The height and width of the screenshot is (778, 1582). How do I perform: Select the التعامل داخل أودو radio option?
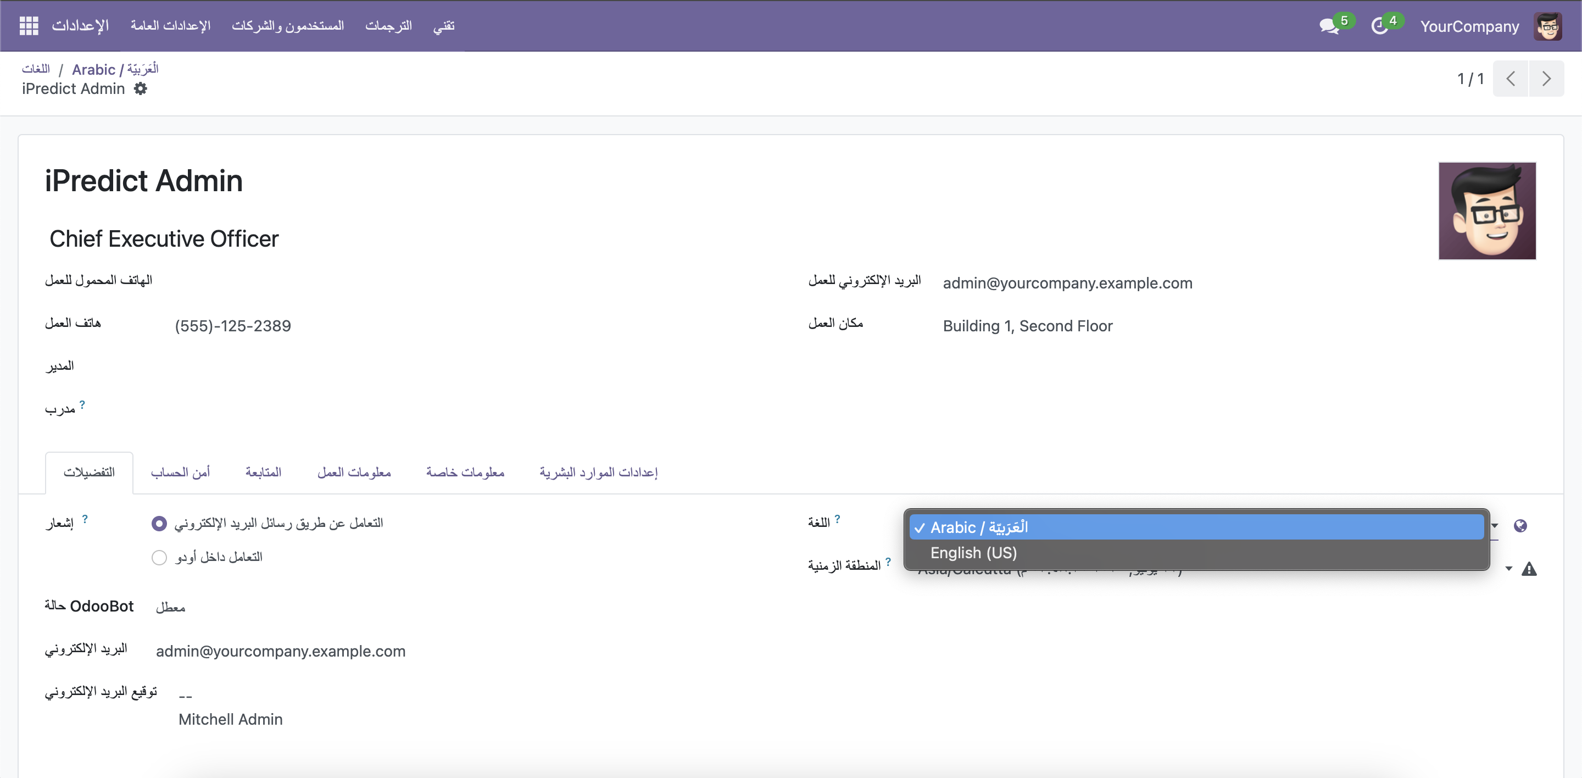(159, 558)
